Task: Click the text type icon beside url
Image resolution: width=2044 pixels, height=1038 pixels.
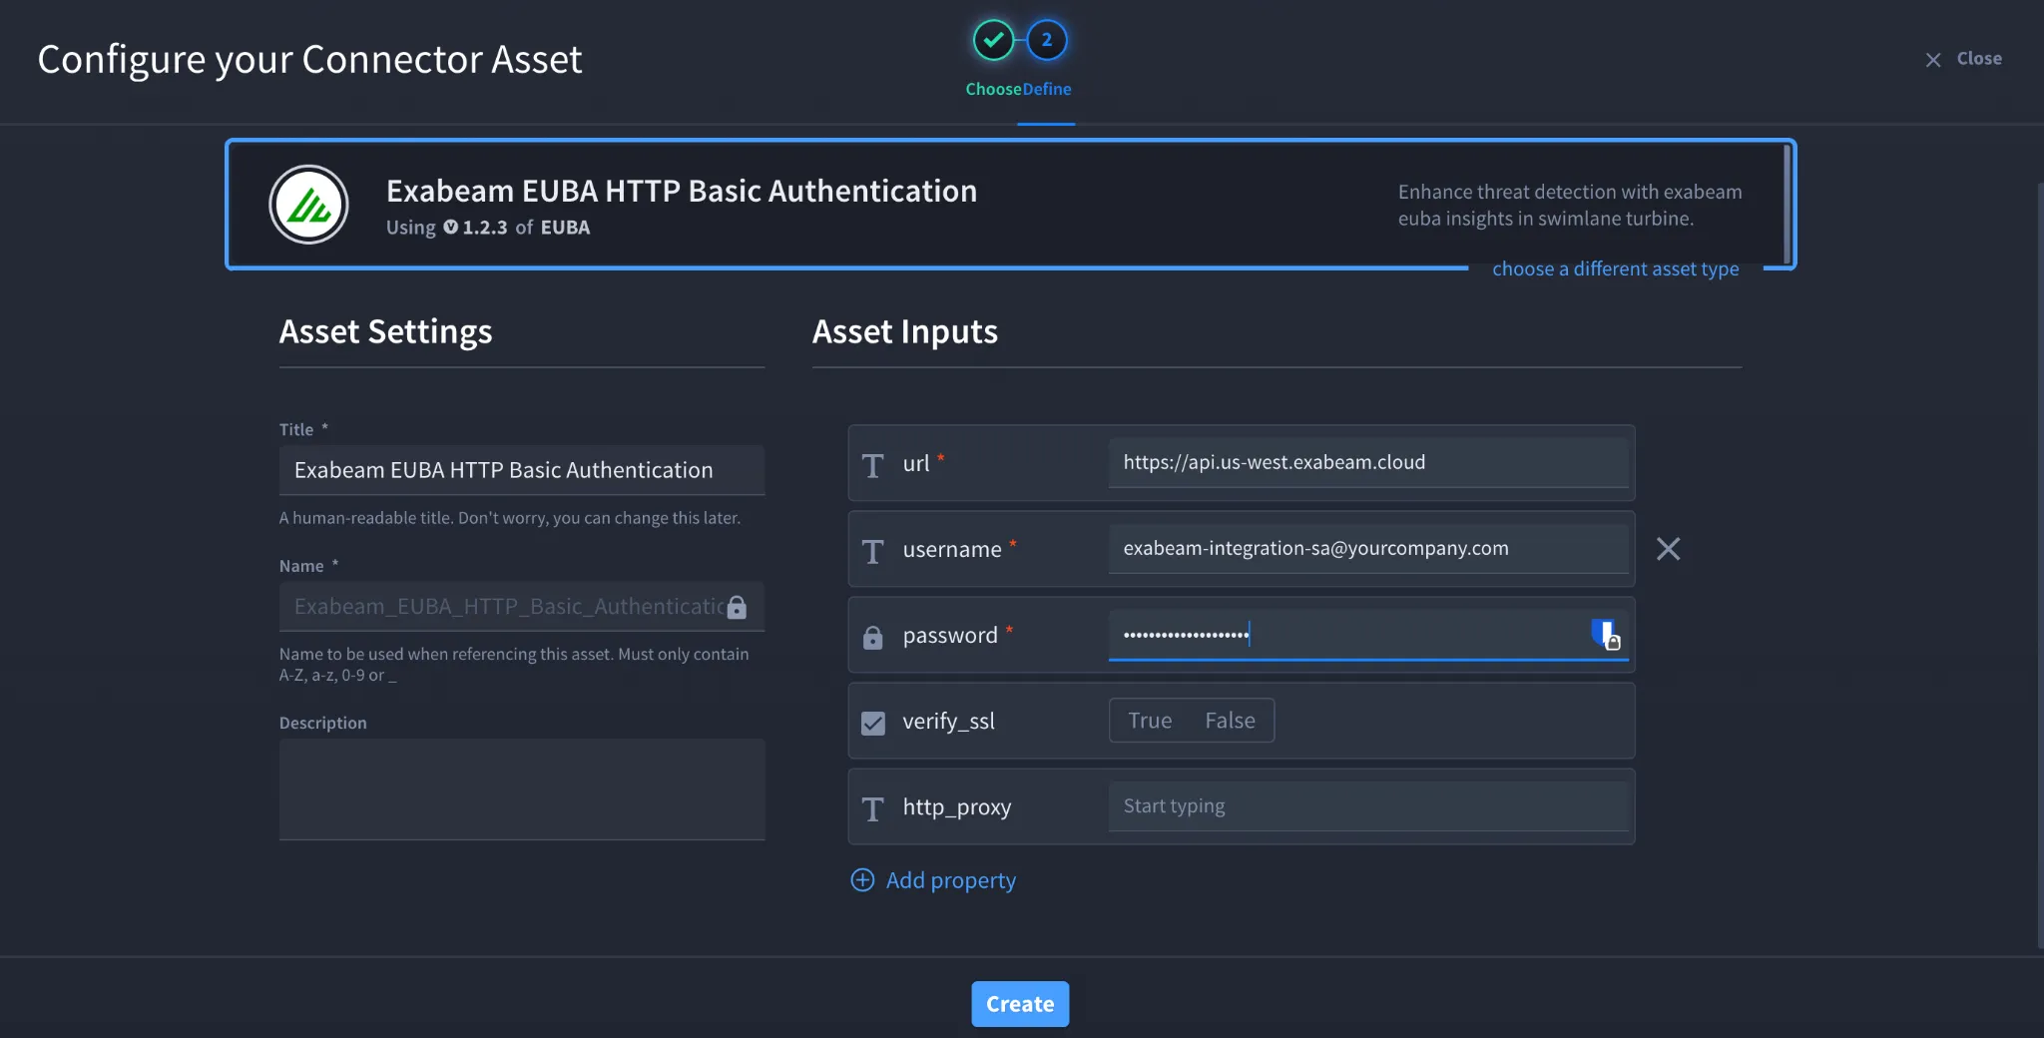Action: pos(872,465)
